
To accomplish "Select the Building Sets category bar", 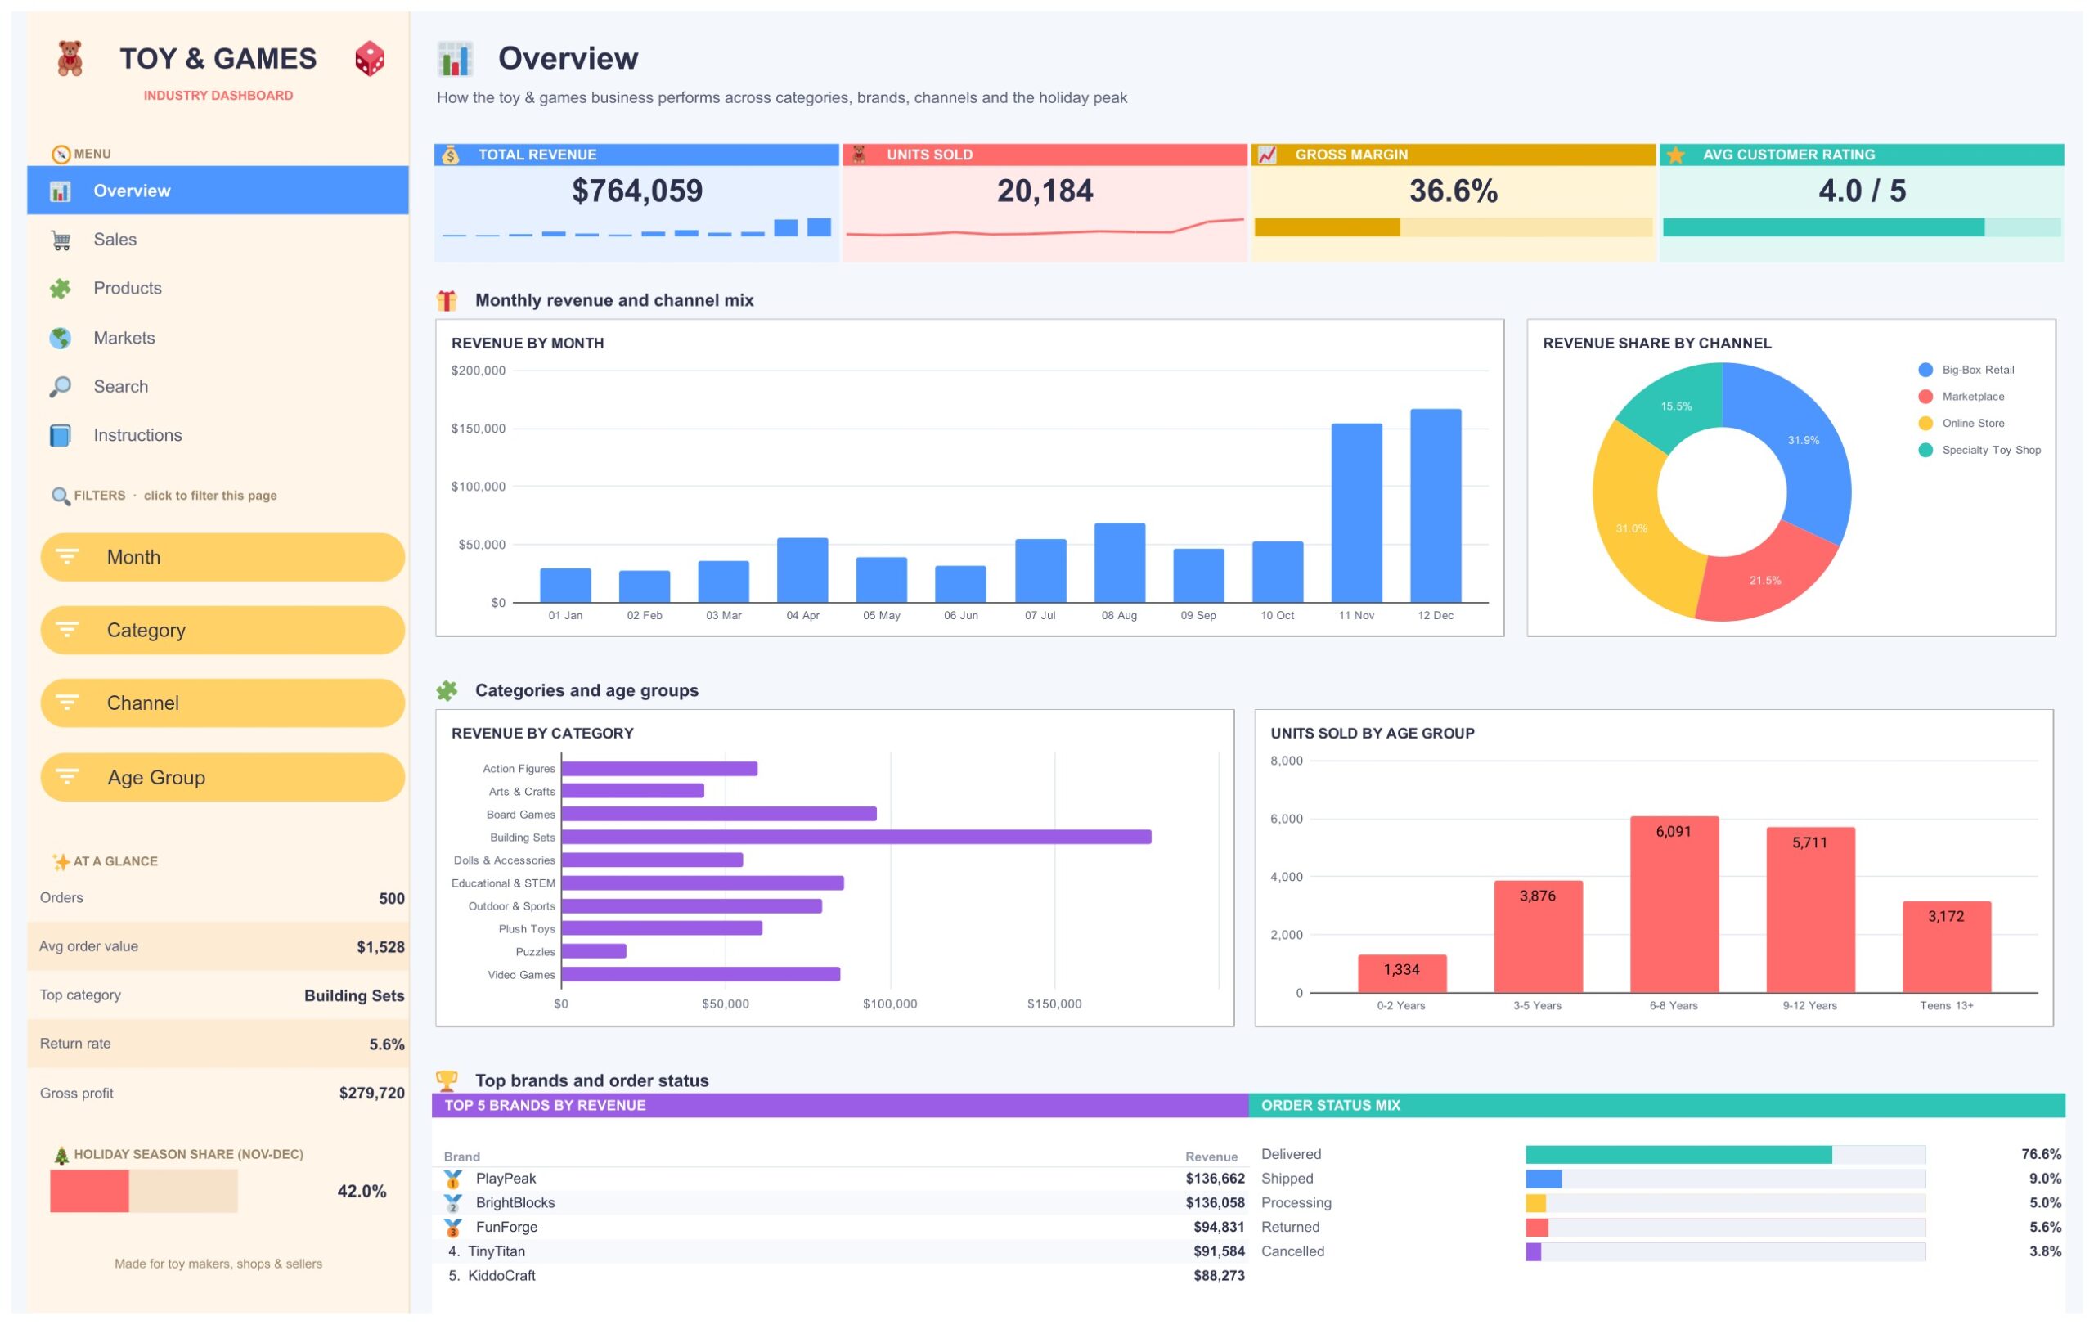I will pyautogui.click(x=856, y=837).
